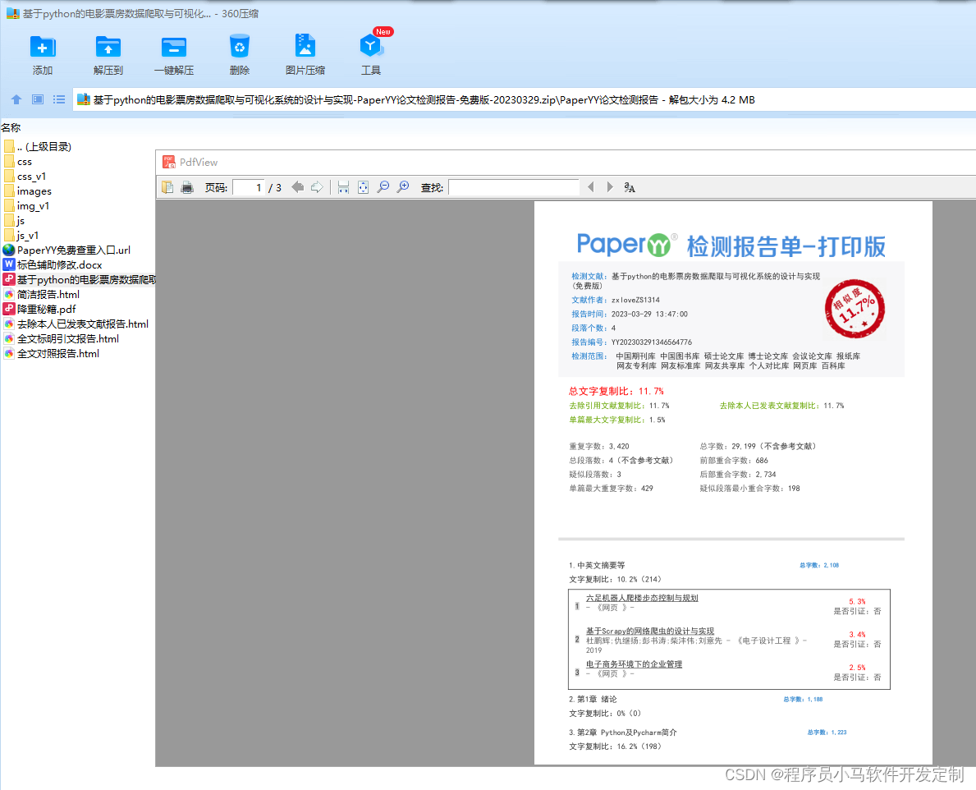Click the 2. 第1章 绪论 section heading
This screenshot has width=976, height=790.
[593, 699]
